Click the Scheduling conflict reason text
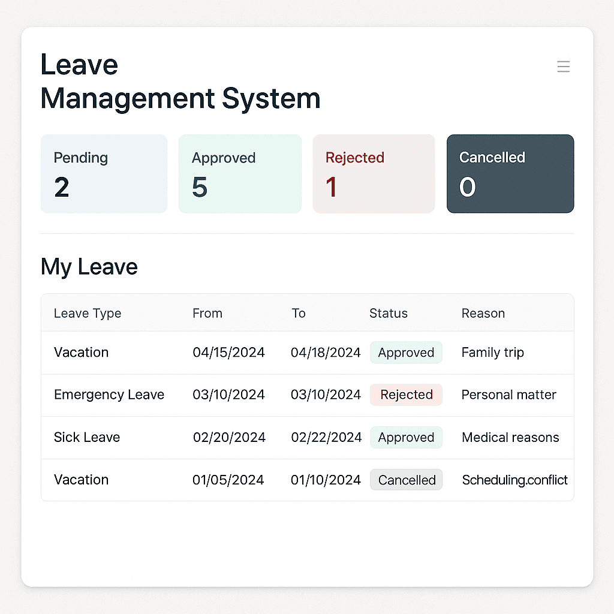Image resolution: width=614 pixels, height=614 pixels. (514, 480)
